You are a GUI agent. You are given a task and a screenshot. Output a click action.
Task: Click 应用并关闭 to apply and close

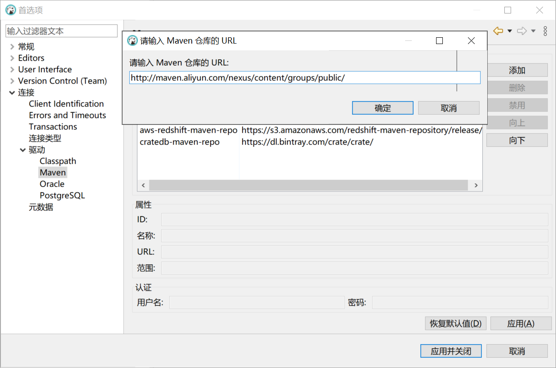coord(451,351)
